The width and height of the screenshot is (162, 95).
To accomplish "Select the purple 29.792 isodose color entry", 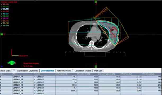I will point(6,18).
